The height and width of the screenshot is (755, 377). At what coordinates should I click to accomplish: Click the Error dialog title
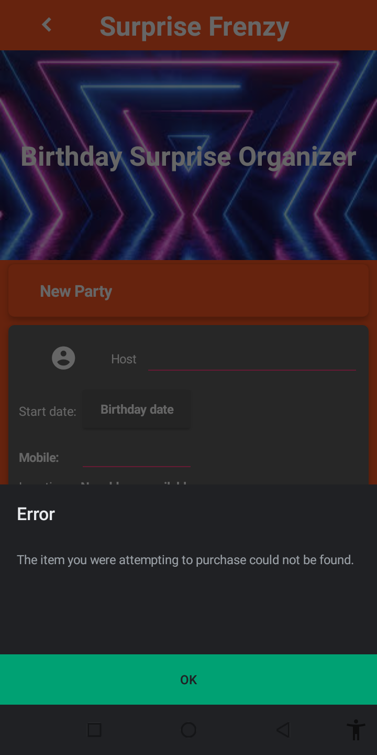click(x=36, y=514)
